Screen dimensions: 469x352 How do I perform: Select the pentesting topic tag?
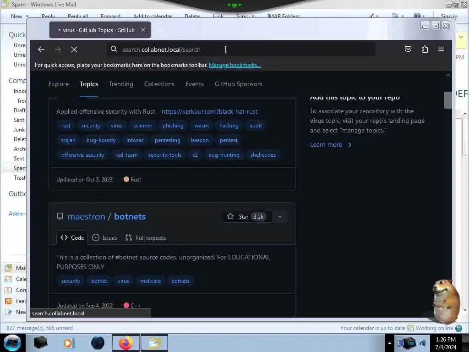coord(168,140)
